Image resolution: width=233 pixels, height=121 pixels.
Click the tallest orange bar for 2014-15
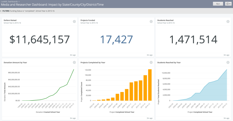(150, 85)
